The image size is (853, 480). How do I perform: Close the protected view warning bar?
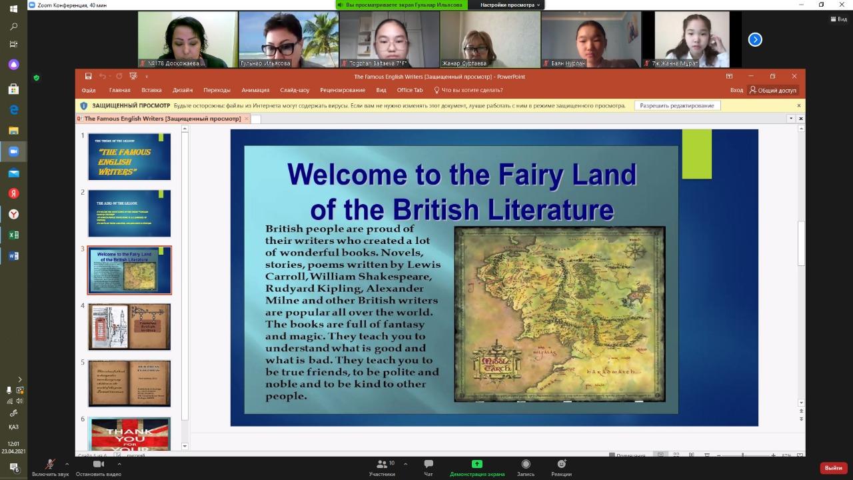tap(798, 105)
